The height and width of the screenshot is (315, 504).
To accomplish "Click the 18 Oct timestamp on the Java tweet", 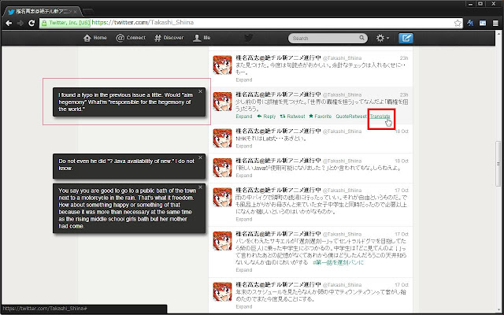I will [x=401, y=161].
